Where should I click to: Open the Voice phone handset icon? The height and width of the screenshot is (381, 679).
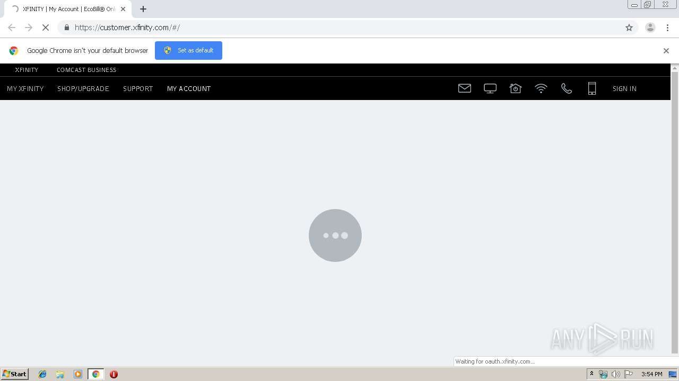567,88
